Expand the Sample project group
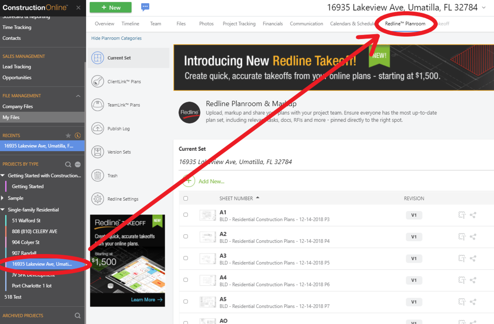The width and height of the screenshot is (494, 324). pyautogui.click(x=2, y=198)
